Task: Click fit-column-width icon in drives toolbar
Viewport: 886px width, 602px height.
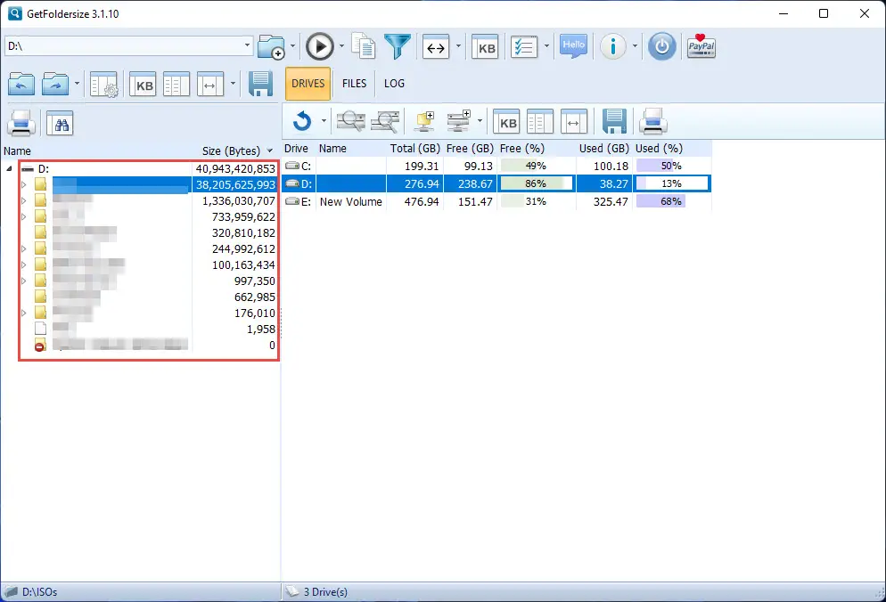Action: tap(574, 121)
